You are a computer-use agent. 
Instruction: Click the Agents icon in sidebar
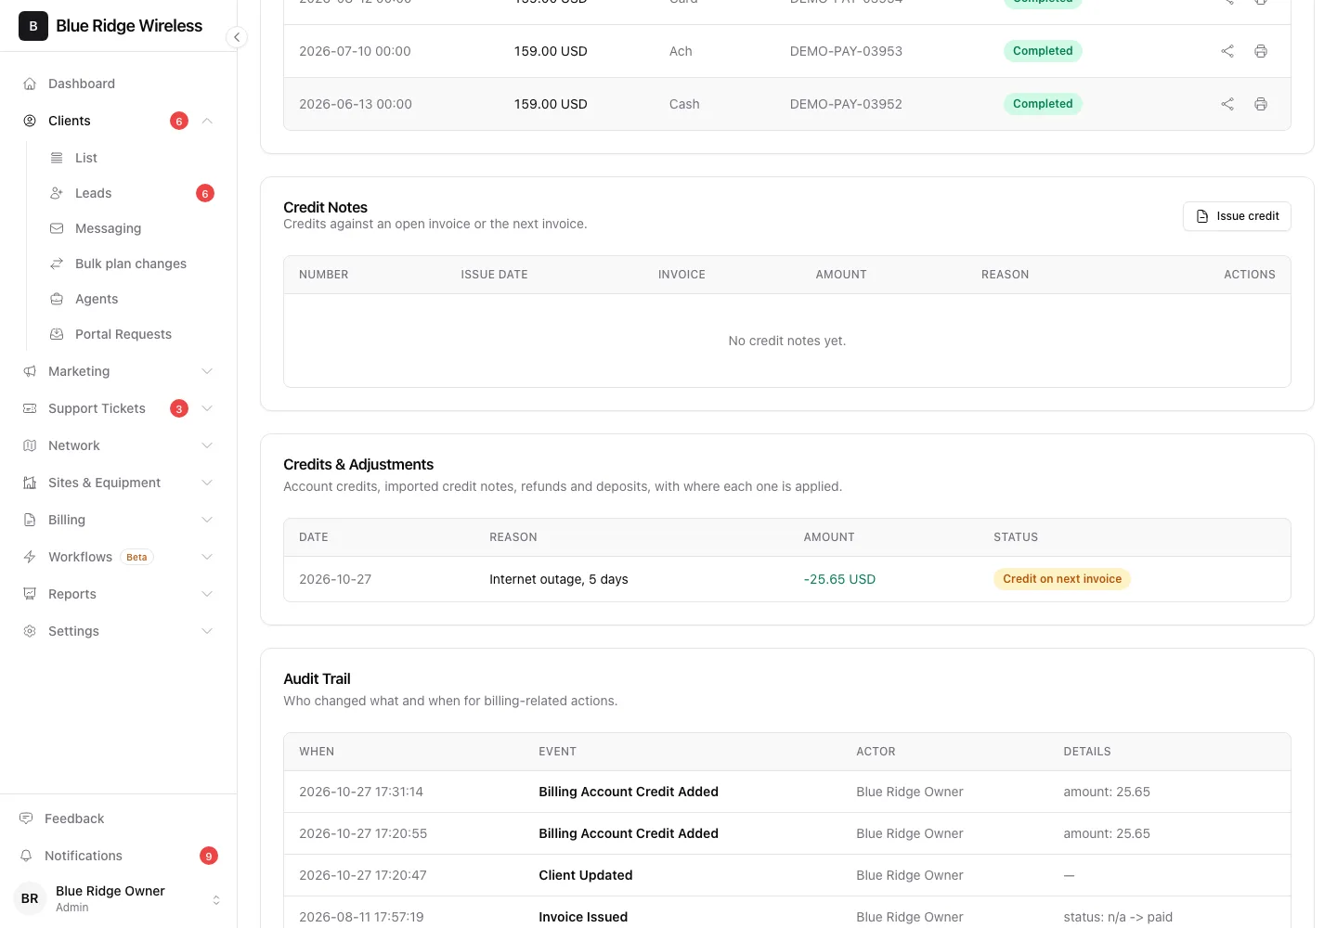pos(57,299)
